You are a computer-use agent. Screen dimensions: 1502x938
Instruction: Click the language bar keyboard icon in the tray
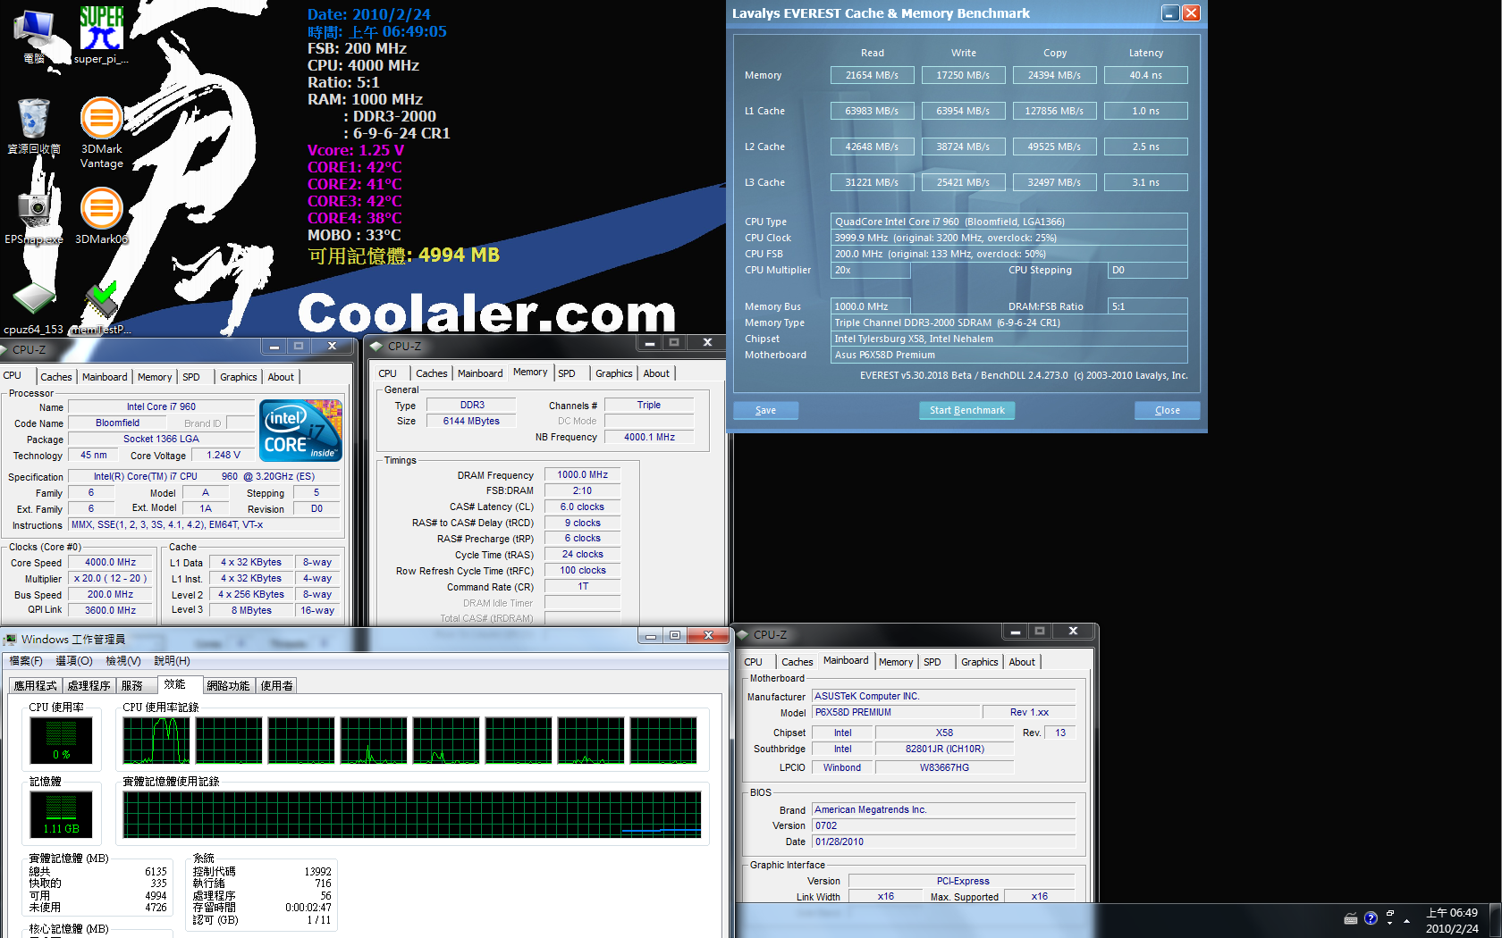[1350, 918]
